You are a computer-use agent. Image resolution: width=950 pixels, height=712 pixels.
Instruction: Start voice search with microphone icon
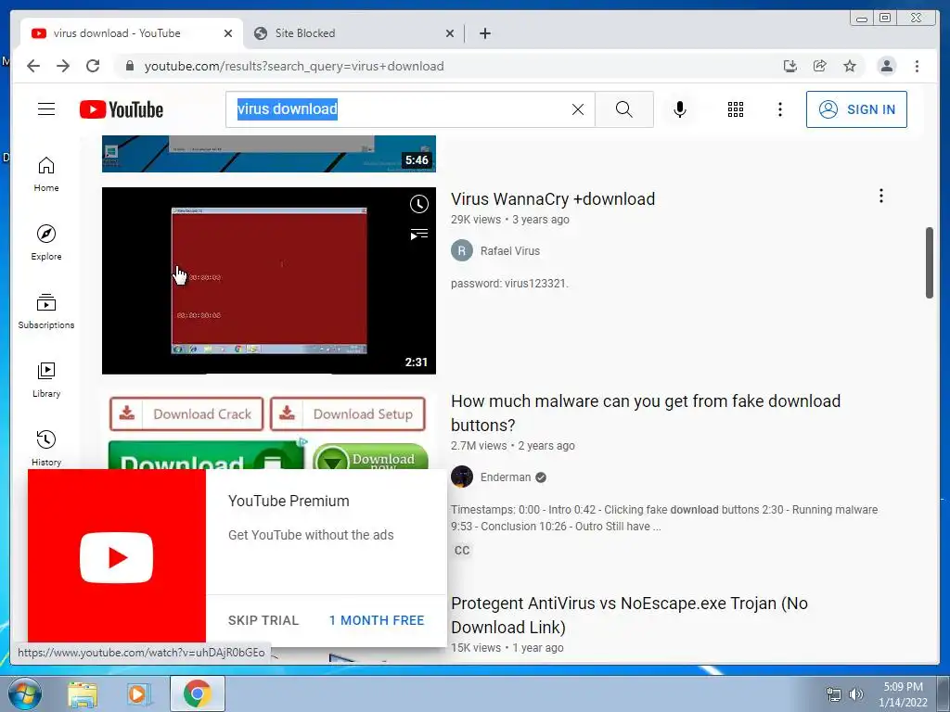click(680, 109)
